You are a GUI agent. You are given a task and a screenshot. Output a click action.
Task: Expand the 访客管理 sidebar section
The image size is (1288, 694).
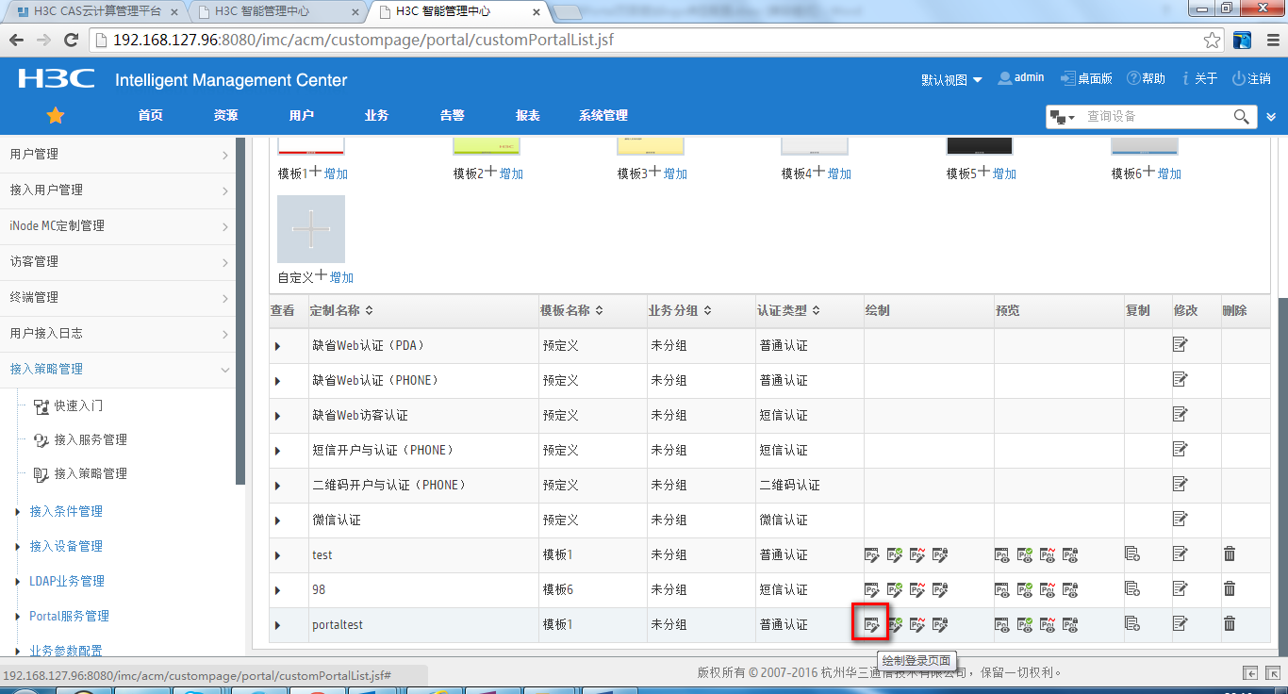pos(118,262)
